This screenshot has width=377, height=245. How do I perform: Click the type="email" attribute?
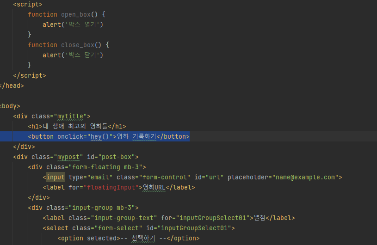coord(90,177)
